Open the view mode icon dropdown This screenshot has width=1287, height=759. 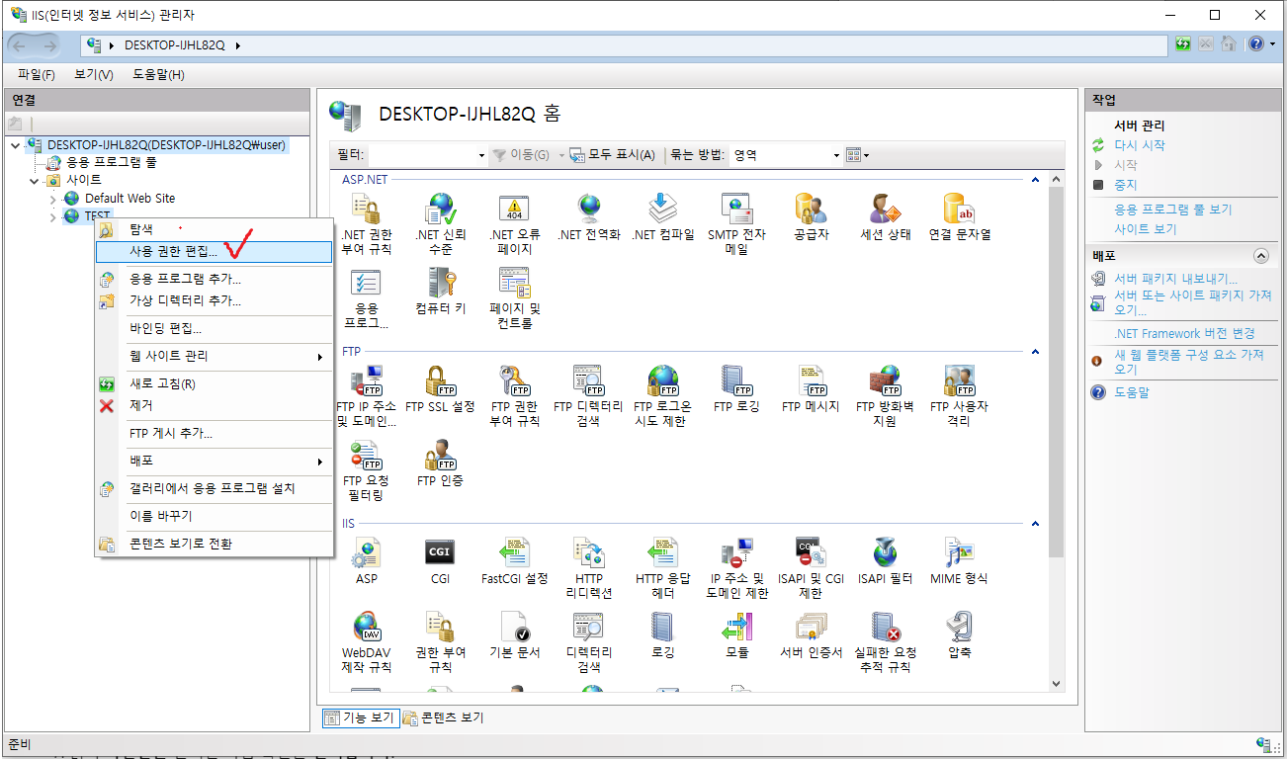click(857, 155)
